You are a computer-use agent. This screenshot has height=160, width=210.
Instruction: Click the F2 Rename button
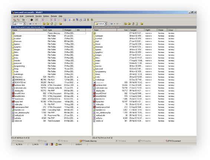[x=18, y=141]
